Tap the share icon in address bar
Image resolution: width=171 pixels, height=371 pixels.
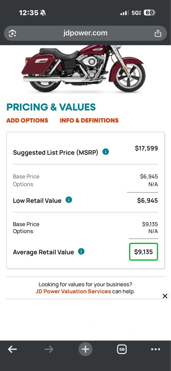(x=158, y=33)
